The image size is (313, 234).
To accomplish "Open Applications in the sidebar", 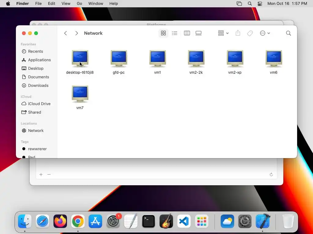I will (37, 60).
